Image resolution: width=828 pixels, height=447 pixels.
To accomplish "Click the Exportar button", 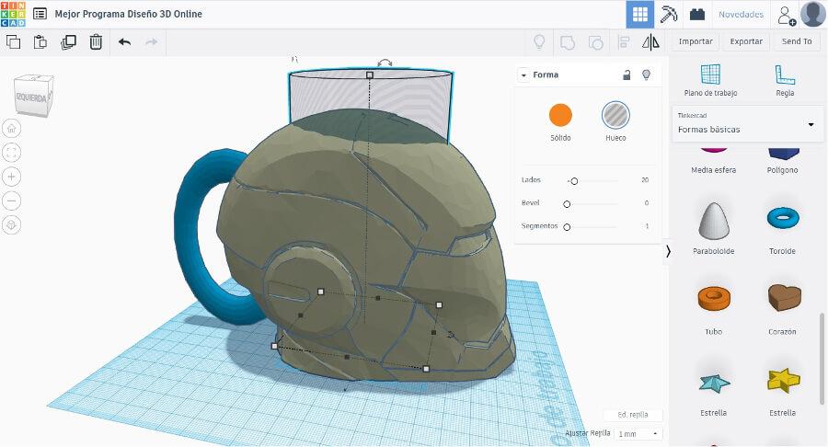I will coord(746,41).
